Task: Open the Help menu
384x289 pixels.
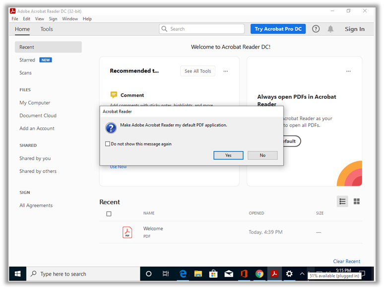Action: click(x=87, y=19)
